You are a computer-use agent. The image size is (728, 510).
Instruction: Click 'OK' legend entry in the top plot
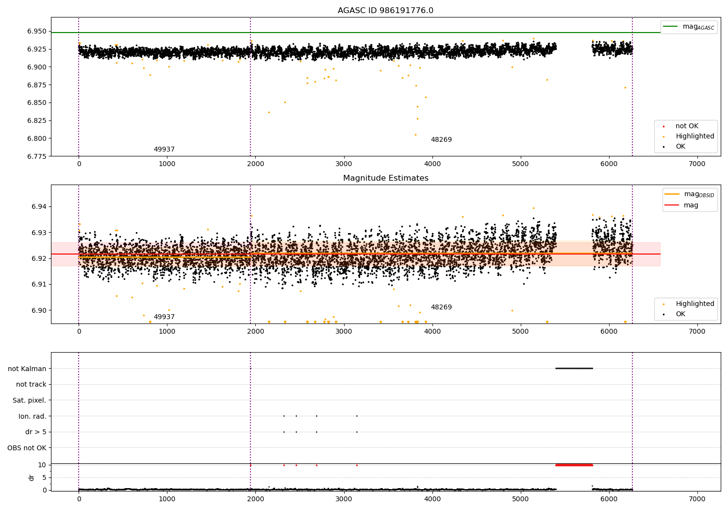pos(680,147)
